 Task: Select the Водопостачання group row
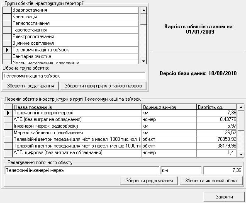pos(75,10)
